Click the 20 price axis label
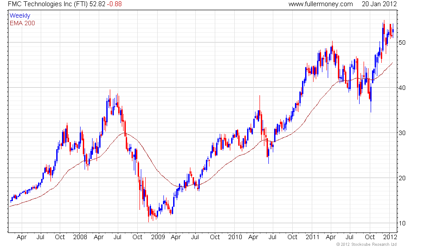This screenshot has height=248, width=434. point(402,178)
